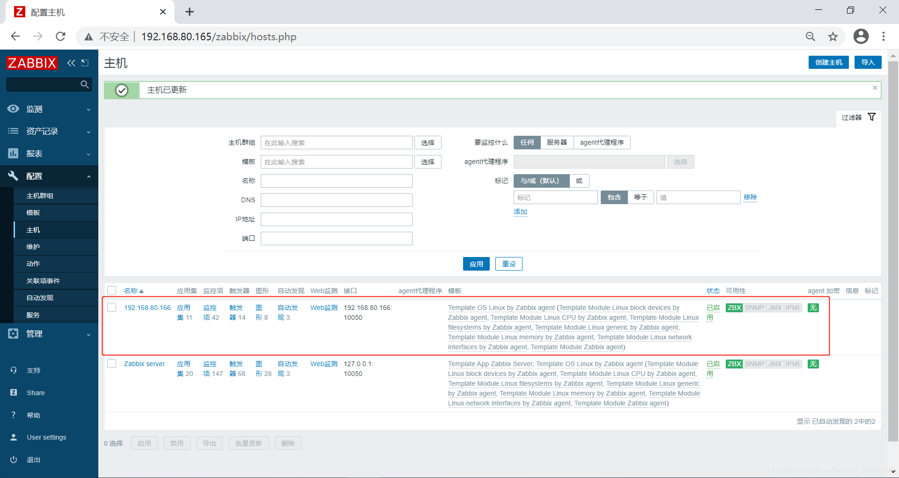
Task: Click ZBX availability badge for 192.168.80.166
Action: pos(734,308)
